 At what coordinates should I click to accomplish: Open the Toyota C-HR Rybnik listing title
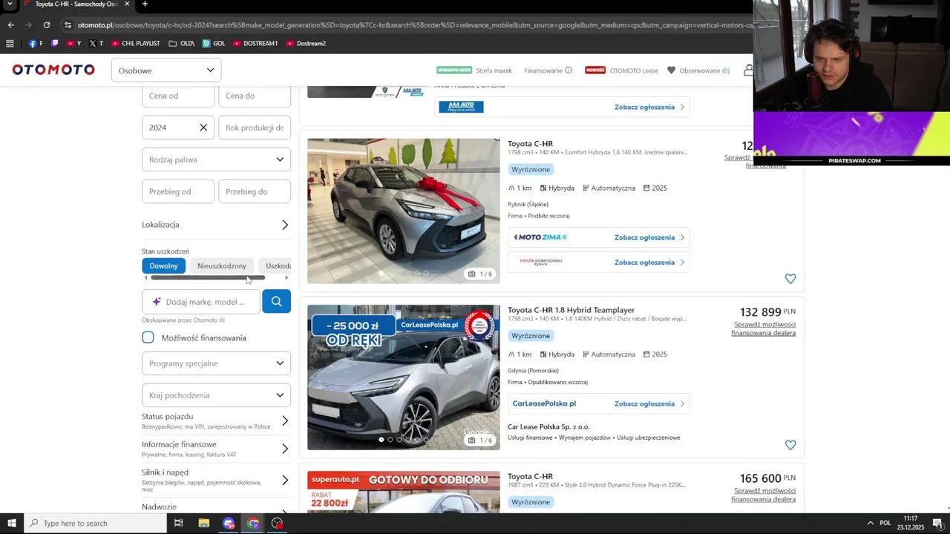point(530,144)
